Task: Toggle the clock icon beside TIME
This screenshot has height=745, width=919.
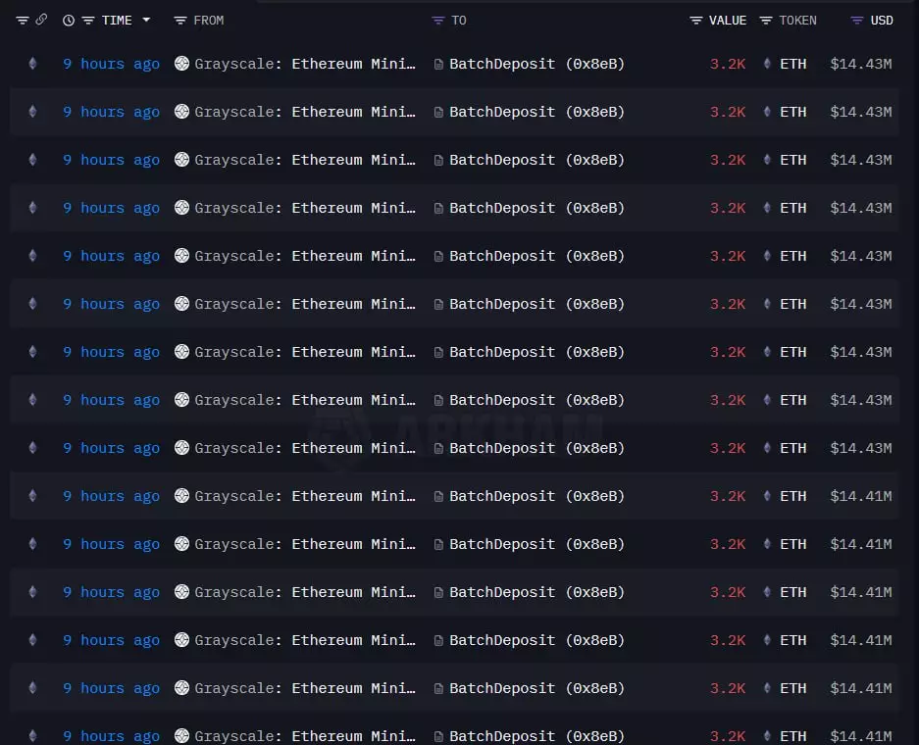Action: click(x=68, y=20)
